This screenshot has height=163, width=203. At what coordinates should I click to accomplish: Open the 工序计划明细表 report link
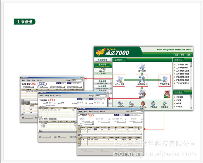[x=182, y=68]
